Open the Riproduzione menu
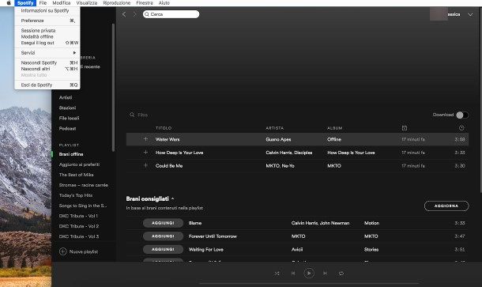This screenshot has width=482, height=287. pyautogui.click(x=117, y=3)
